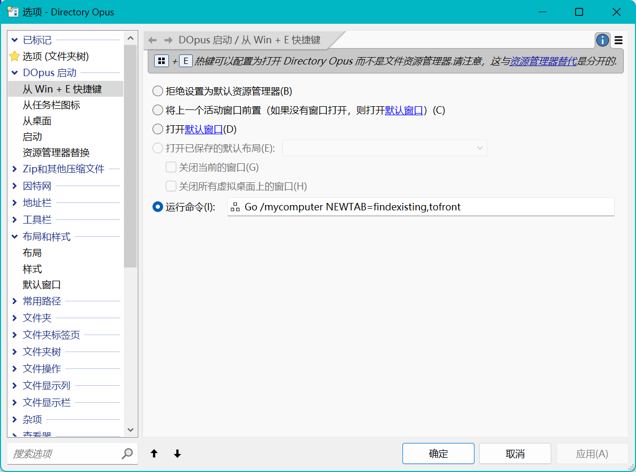Open 默认窗口 tree item in sidebar

click(42, 285)
